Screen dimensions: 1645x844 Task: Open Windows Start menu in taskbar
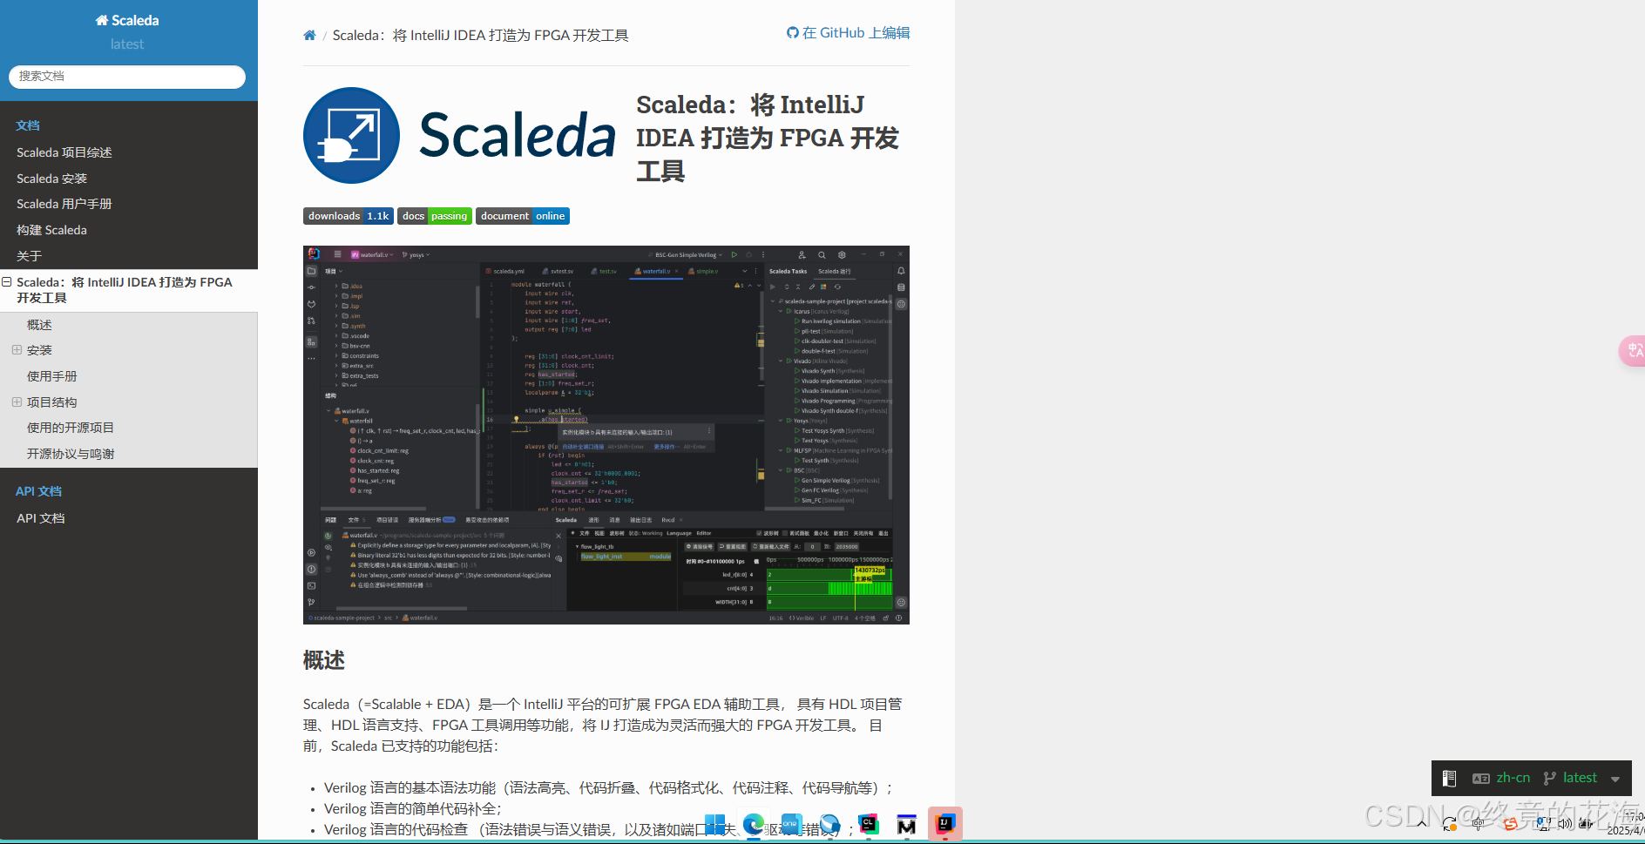[715, 824]
